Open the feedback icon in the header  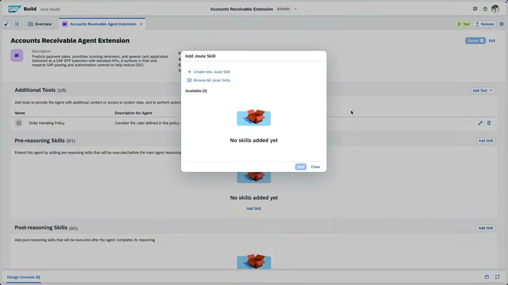[475, 9]
